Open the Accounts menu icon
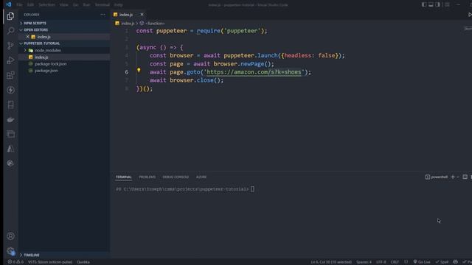Screen dimensions: 472x265 [x=10, y=236]
